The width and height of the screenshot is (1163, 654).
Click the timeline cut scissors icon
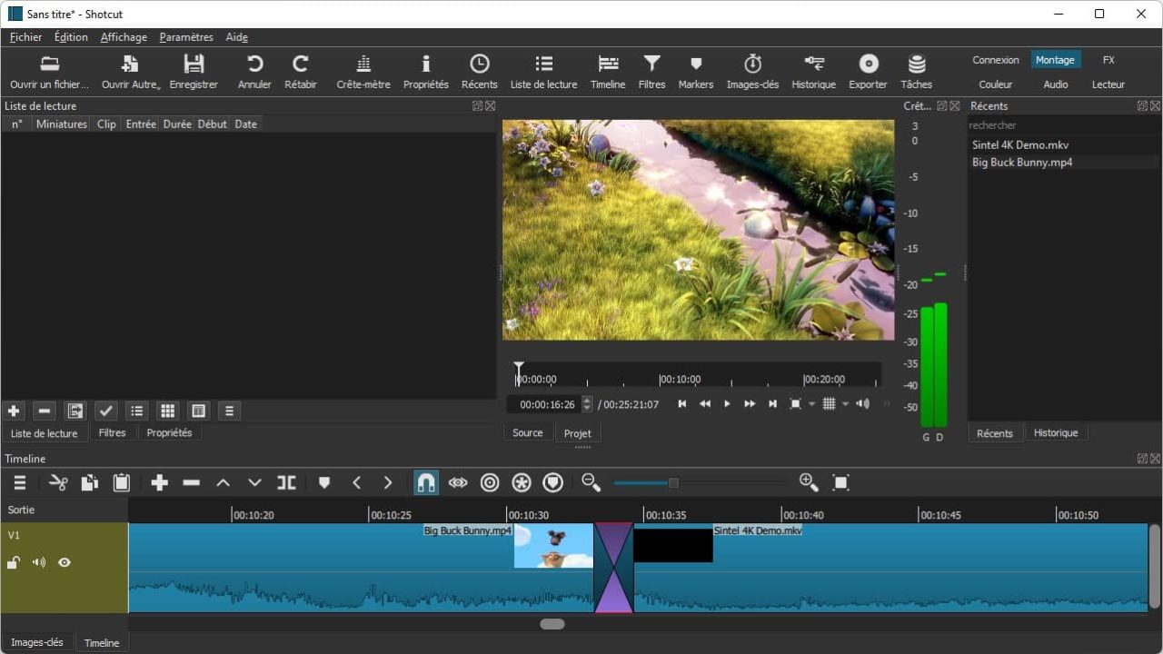pos(58,483)
